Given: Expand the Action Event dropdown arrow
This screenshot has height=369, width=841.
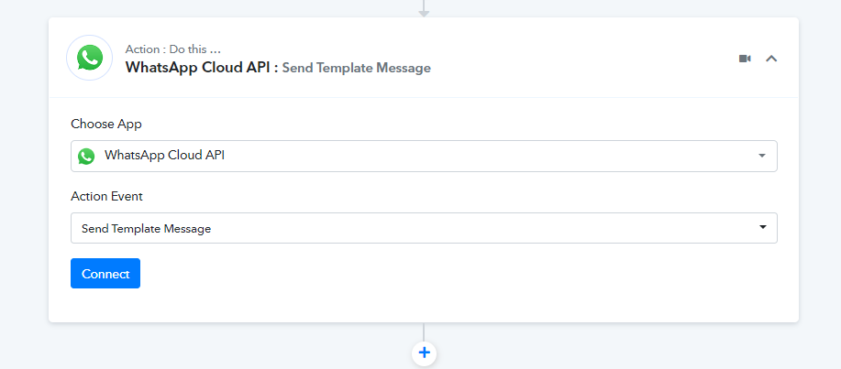Looking at the screenshot, I should coord(763,227).
